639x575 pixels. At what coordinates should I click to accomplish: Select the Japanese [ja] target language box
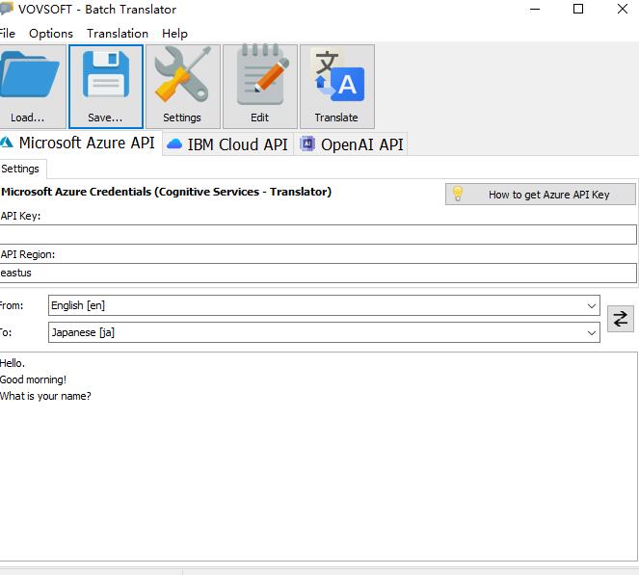[324, 332]
